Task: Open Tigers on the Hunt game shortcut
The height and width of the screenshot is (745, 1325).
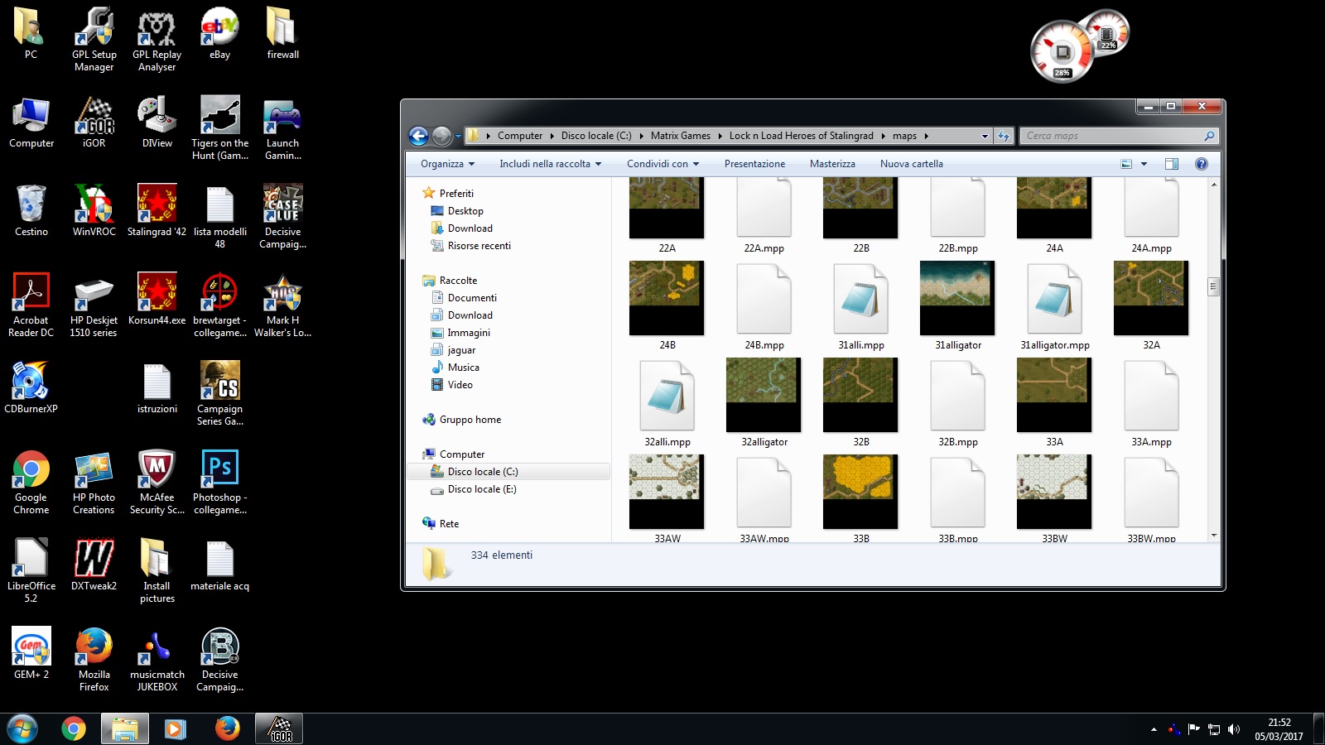Action: [x=219, y=127]
